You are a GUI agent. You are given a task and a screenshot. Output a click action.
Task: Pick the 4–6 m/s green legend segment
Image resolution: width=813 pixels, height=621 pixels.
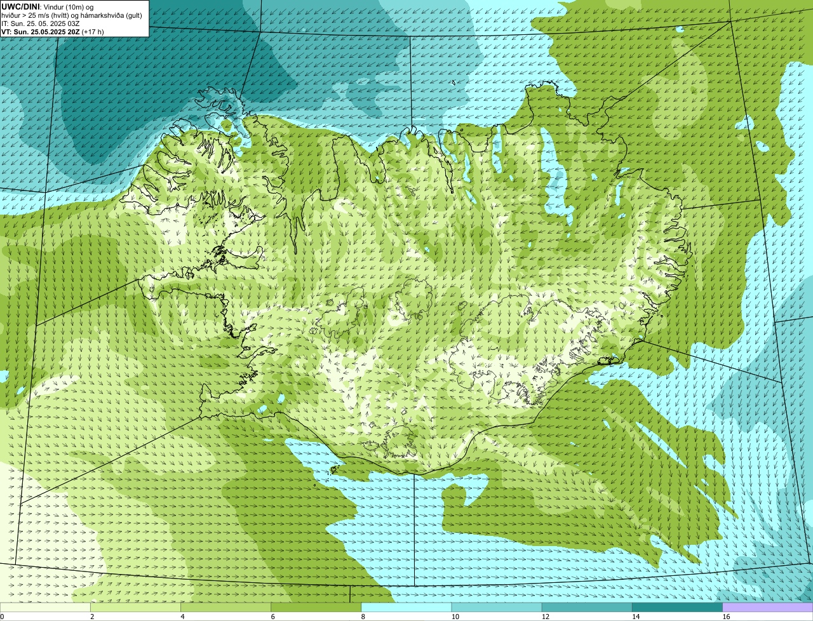(x=225, y=607)
